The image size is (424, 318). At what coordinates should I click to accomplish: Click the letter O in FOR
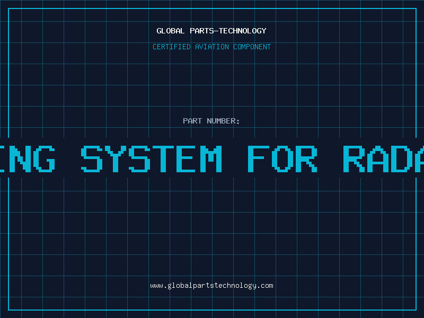click(282, 158)
